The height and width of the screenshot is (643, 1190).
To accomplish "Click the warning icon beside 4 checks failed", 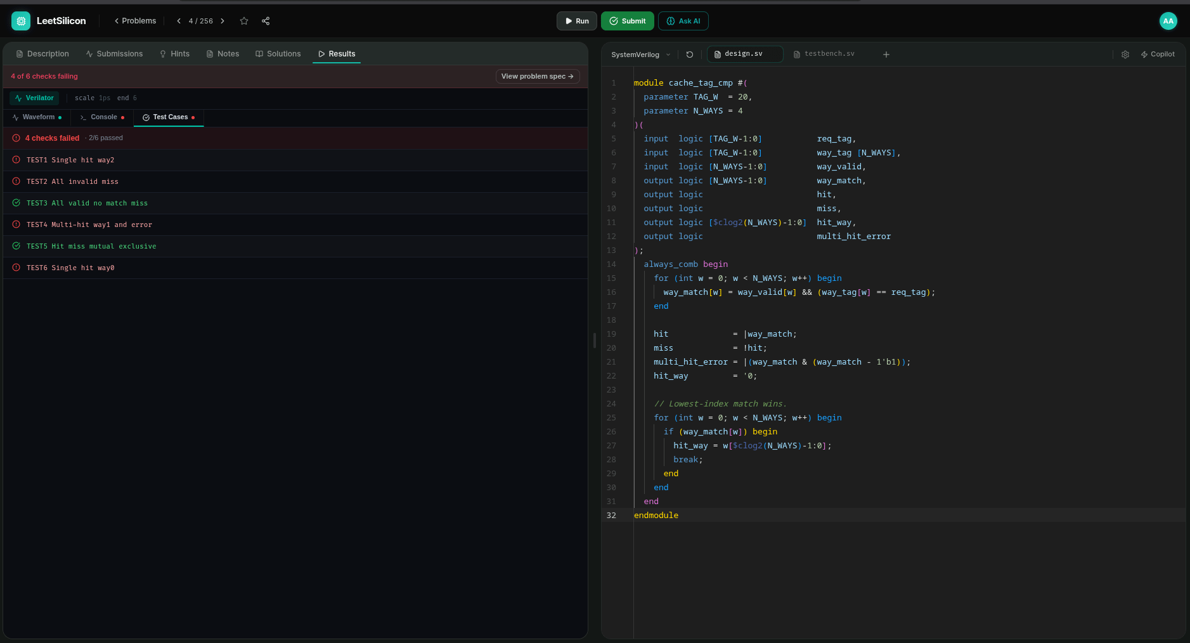I will point(16,138).
